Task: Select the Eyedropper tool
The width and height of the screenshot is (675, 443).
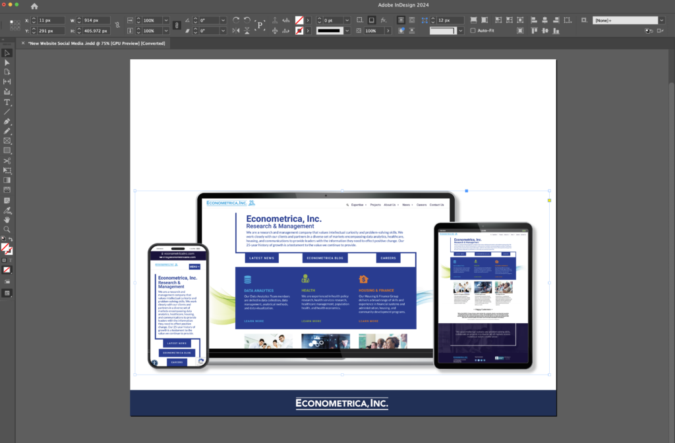Action: click(x=7, y=211)
